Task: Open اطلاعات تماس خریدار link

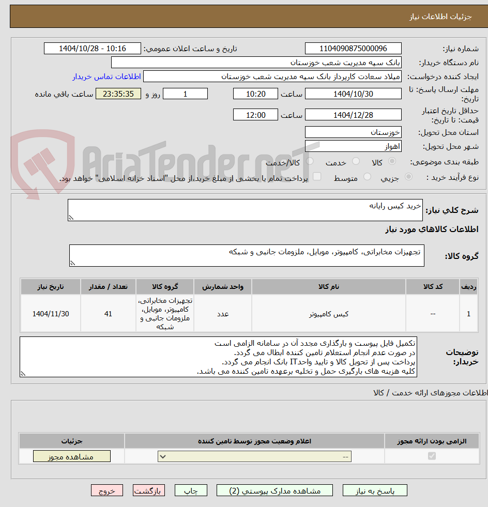Action: (106, 76)
